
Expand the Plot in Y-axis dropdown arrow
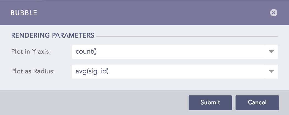pyautogui.click(x=271, y=52)
